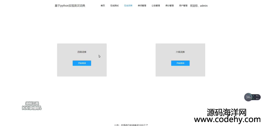This screenshot has width=262, height=126.
Task: Open 用户管理 user management
Action: tap(183, 6)
